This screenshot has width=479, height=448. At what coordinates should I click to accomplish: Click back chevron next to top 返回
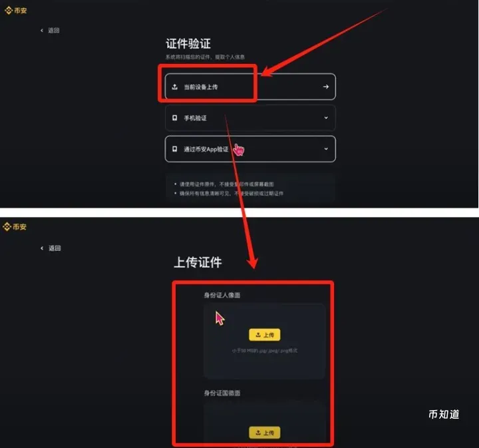(42, 30)
